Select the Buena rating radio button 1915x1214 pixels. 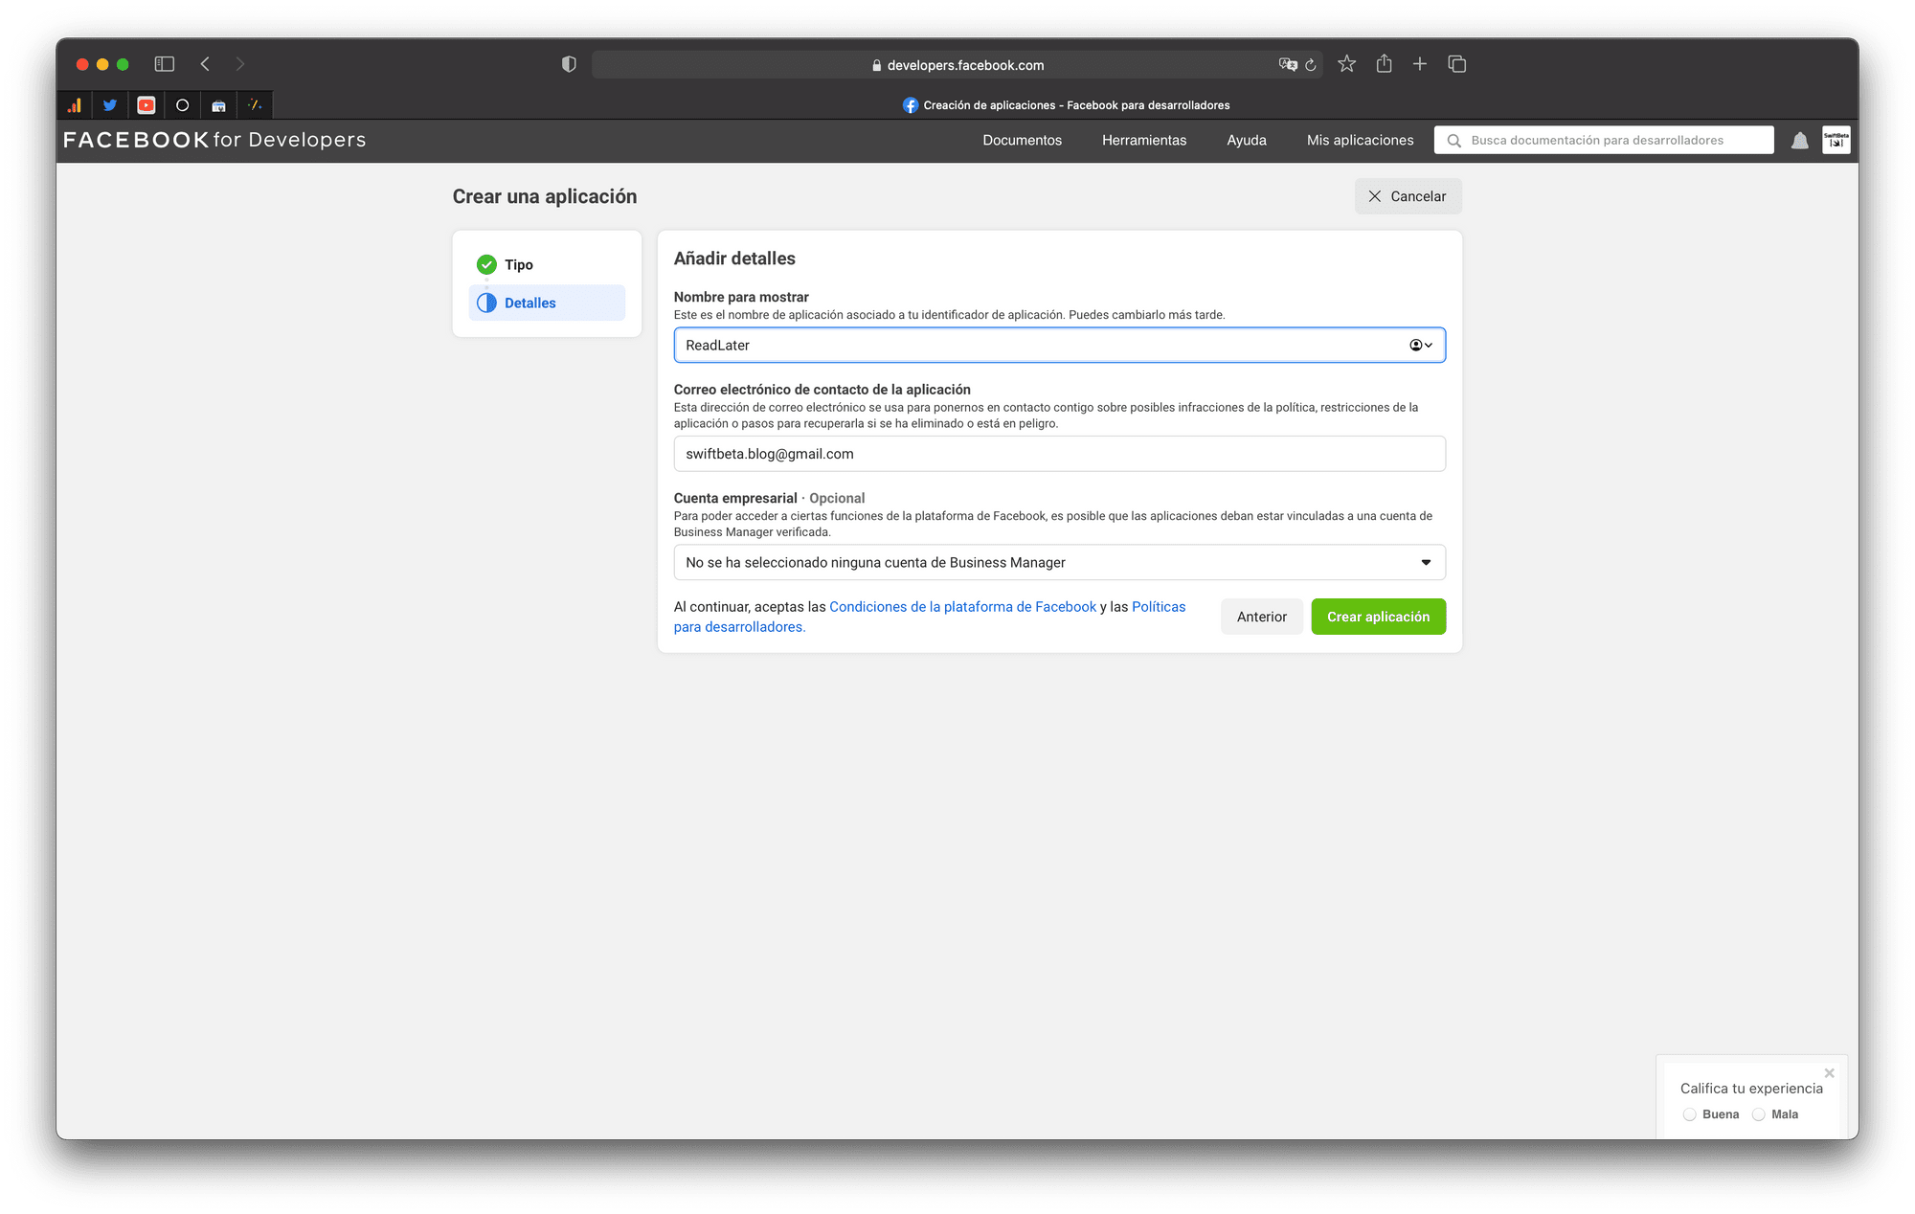(x=1690, y=1114)
